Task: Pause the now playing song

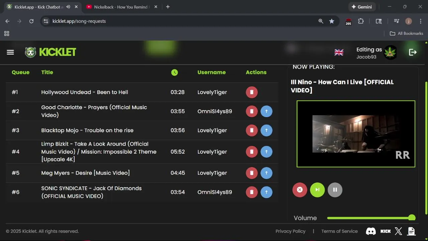Action: 335,190
